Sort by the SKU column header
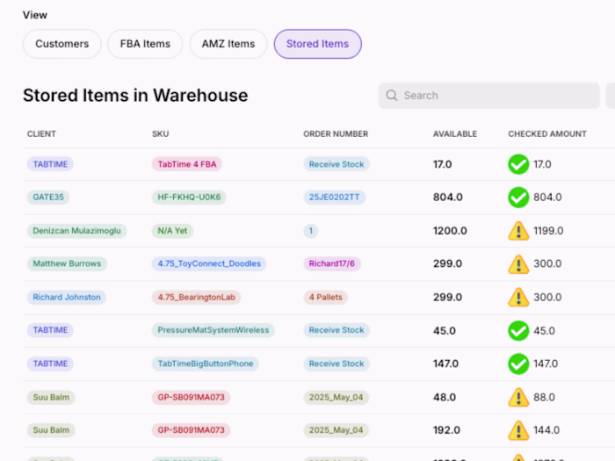The height and width of the screenshot is (461, 615). (x=161, y=134)
